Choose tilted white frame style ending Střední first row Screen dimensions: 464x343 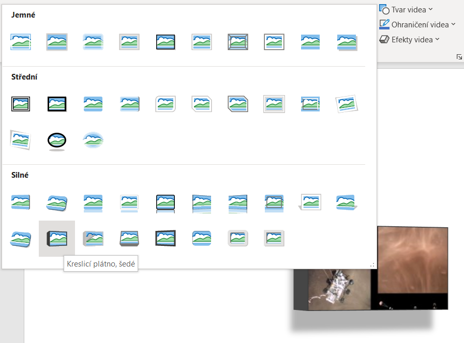(x=347, y=104)
